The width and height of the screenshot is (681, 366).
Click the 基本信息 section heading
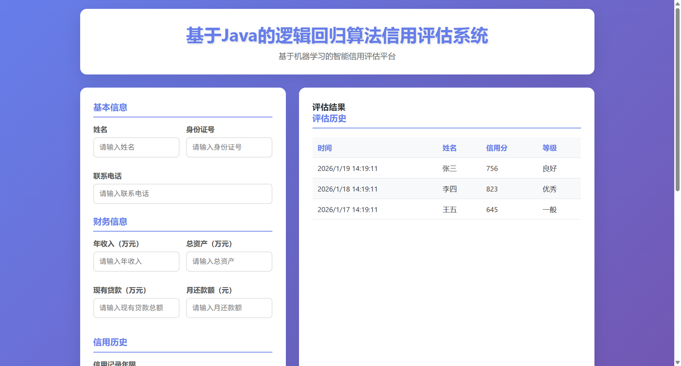click(110, 107)
